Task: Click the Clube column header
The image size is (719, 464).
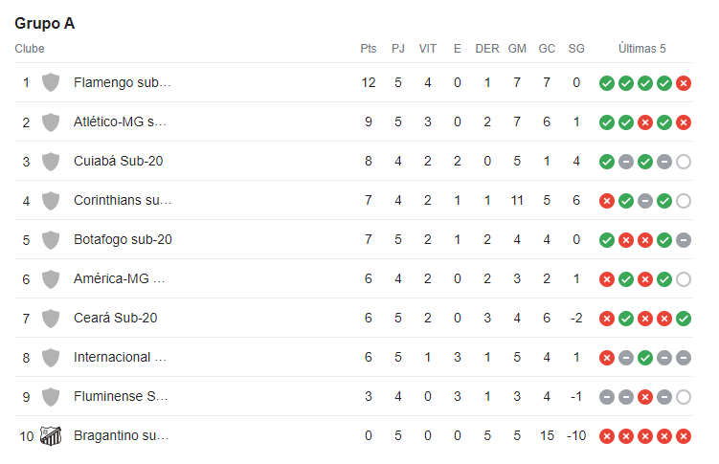Action: tap(30, 49)
